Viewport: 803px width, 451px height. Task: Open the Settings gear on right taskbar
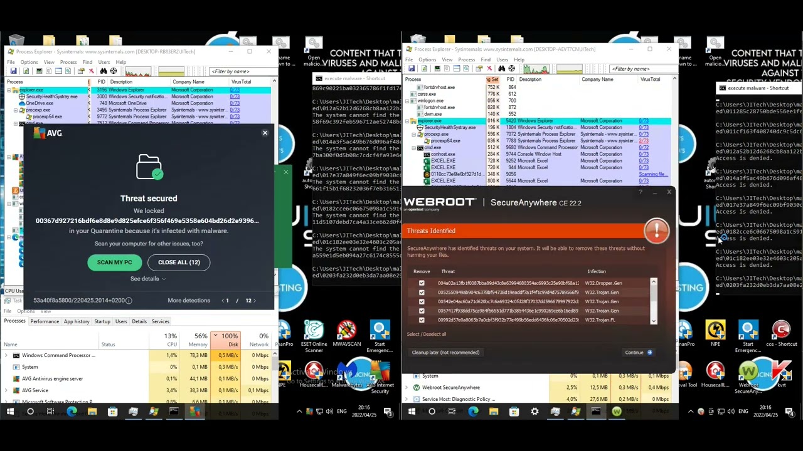point(534,412)
